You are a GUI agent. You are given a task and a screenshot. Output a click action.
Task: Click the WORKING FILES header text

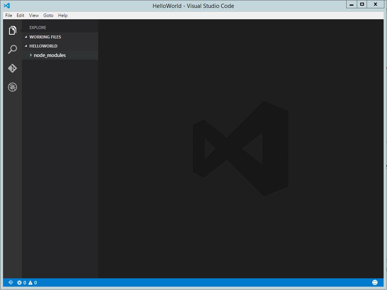click(45, 37)
